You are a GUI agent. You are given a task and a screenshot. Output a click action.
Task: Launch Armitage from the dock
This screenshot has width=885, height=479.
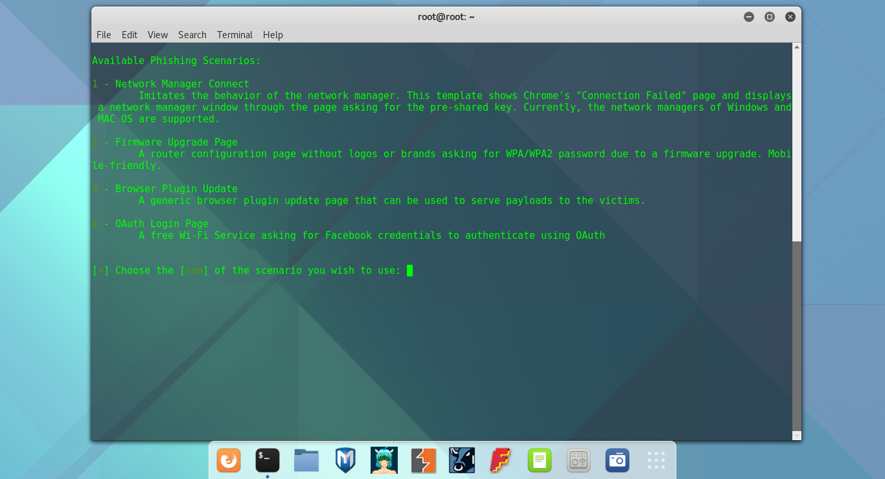point(384,460)
